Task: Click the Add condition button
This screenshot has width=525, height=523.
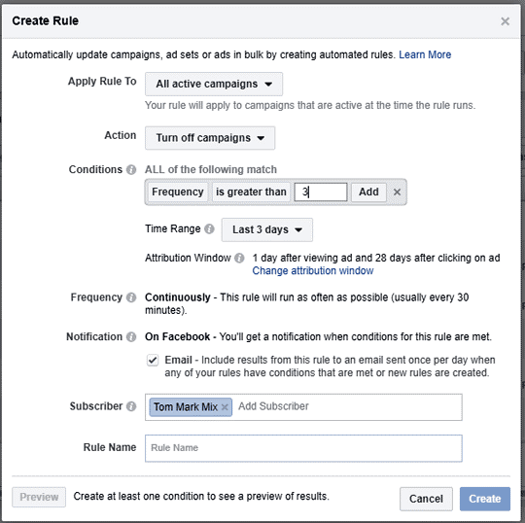Action: [368, 192]
